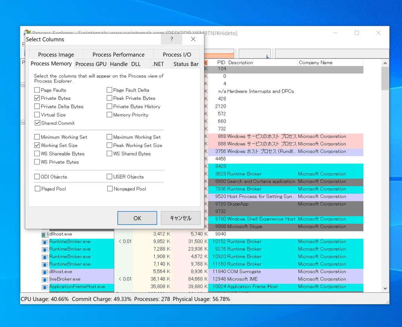Click Physical Usage in status bar
The image size is (402, 327).
coord(201,299)
